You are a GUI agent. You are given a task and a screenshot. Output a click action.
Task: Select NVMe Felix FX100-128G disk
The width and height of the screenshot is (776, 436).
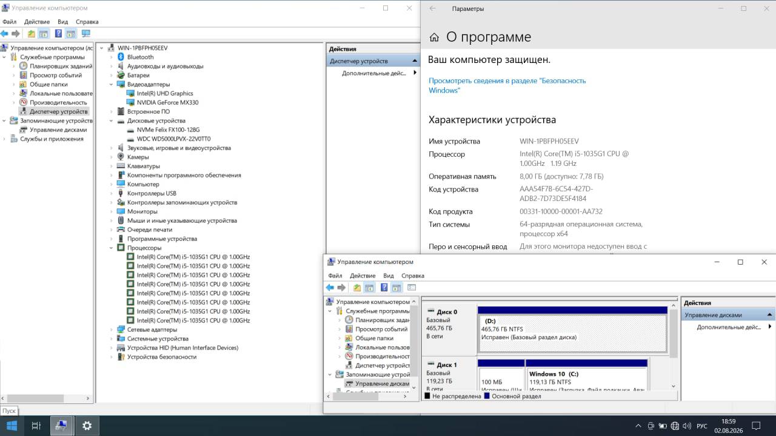point(168,130)
